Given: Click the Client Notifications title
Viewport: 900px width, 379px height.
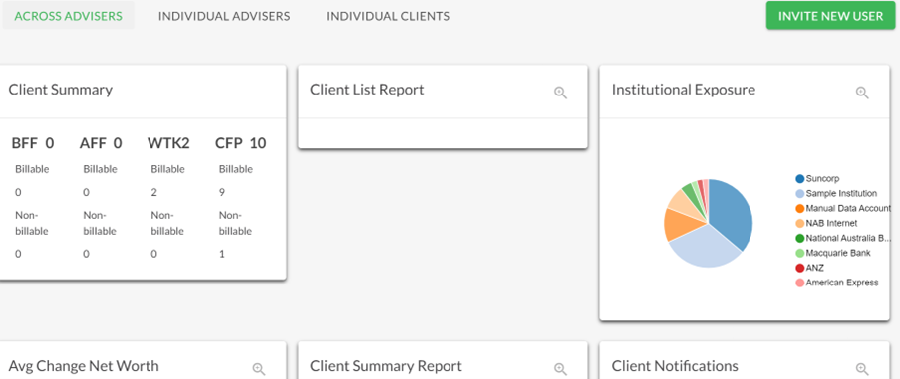Looking at the screenshot, I should tap(675, 366).
